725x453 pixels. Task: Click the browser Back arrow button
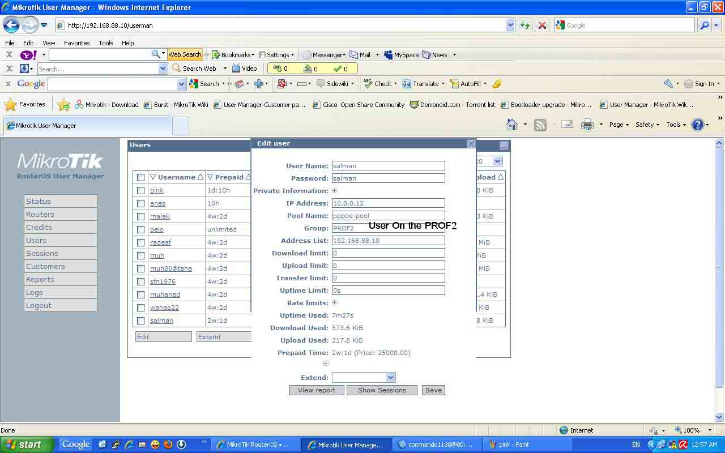coord(11,25)
